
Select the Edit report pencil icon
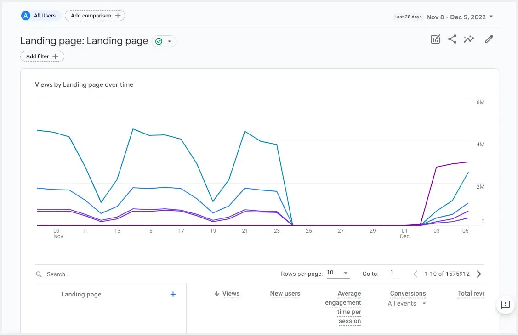click(x=489, y=39)
